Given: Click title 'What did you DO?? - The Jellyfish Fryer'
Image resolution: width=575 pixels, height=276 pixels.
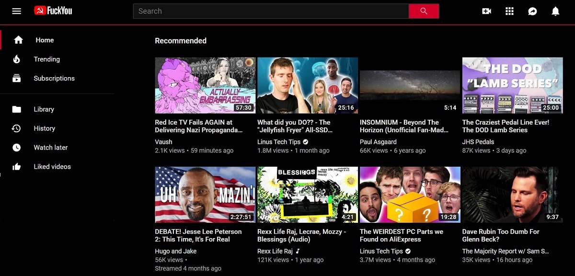Looking at the screenshot, I should 295,126.
